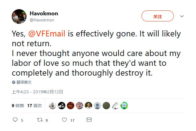The height and width of the screenshot is (131, 196).
Task: Send tweet via the envelope message icon
Action: coord(89,120)
